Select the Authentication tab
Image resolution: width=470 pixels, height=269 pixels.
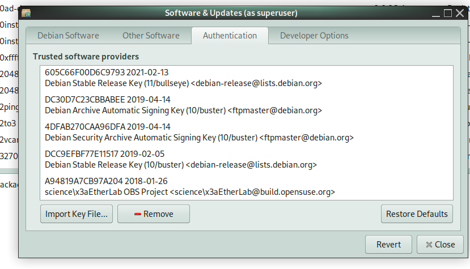tap(230, 36)
